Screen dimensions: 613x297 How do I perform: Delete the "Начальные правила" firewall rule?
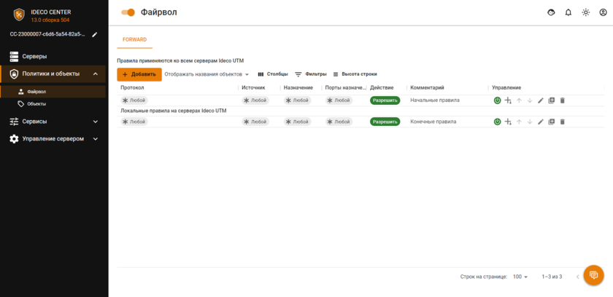point(562,100)
